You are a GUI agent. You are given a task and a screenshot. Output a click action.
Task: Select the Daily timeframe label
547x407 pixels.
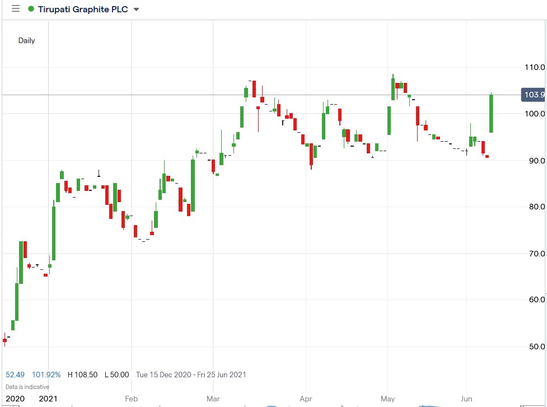click(26, 40)
